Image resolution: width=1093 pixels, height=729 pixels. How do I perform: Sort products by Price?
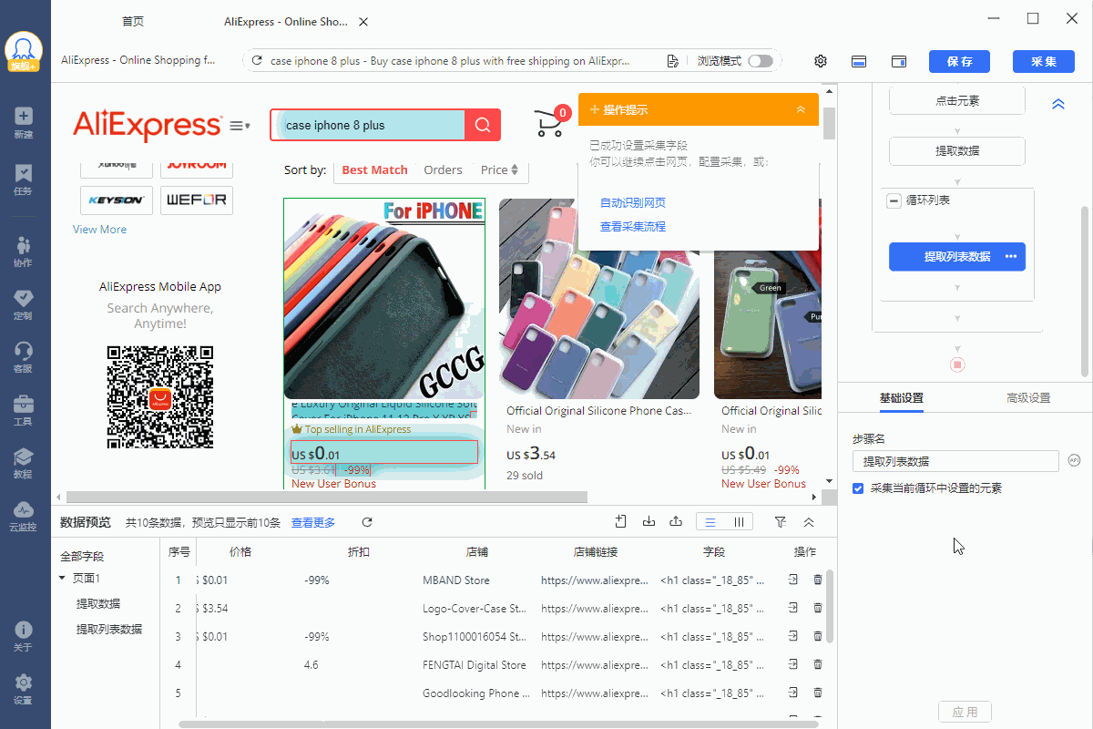[499, 169]
